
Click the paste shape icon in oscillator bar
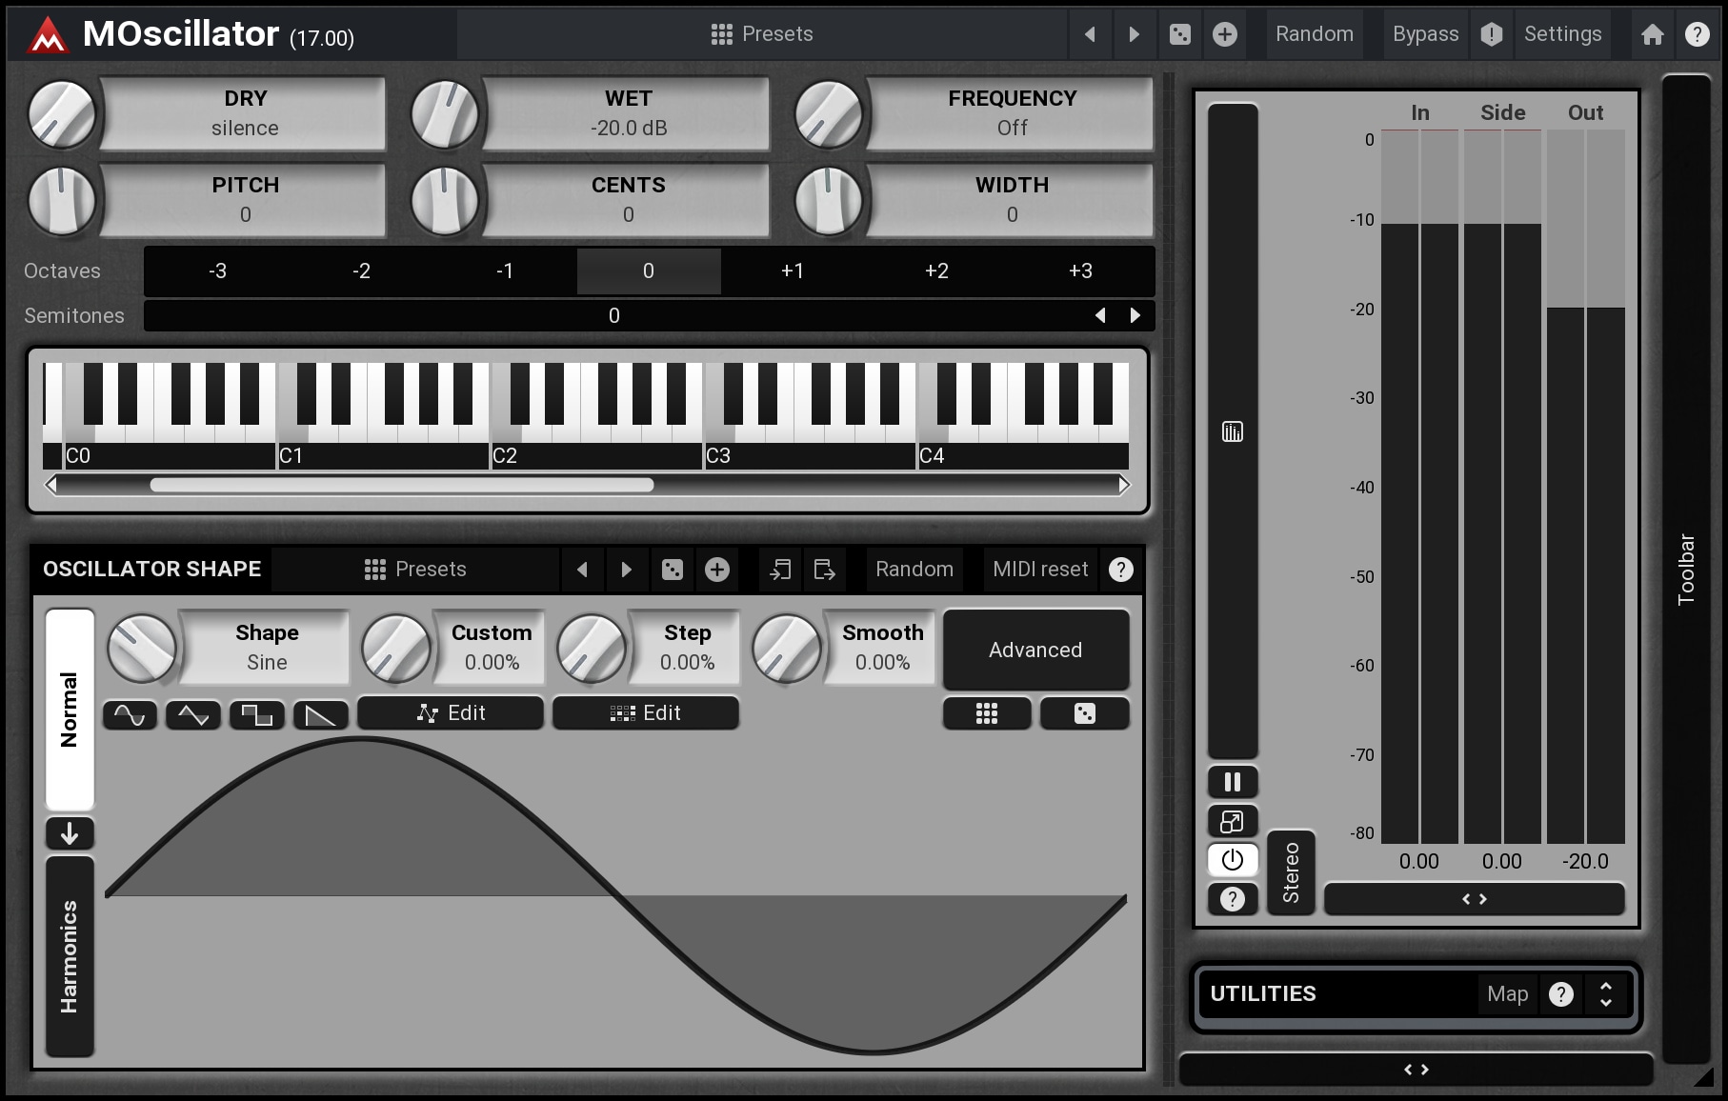click(x=825, y=570)
